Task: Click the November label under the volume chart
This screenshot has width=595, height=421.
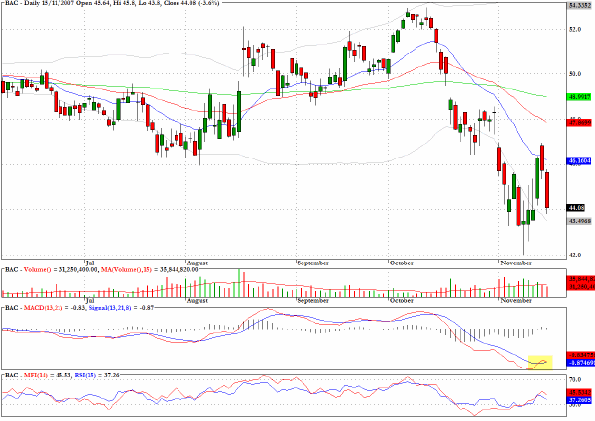Action: pos(516,300)
